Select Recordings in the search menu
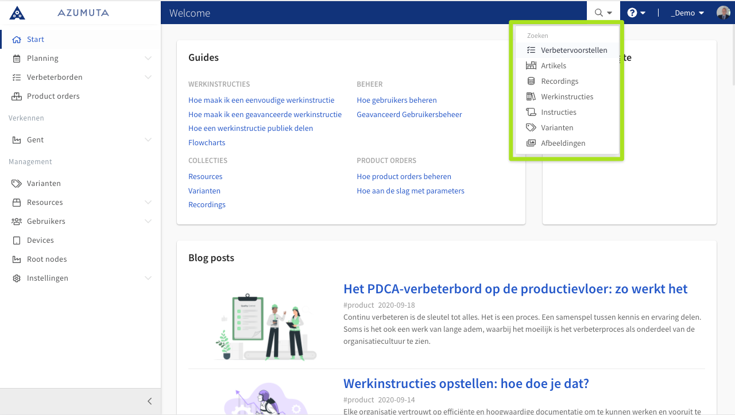Viewport: 735px width, 415px height. (567, 82)
